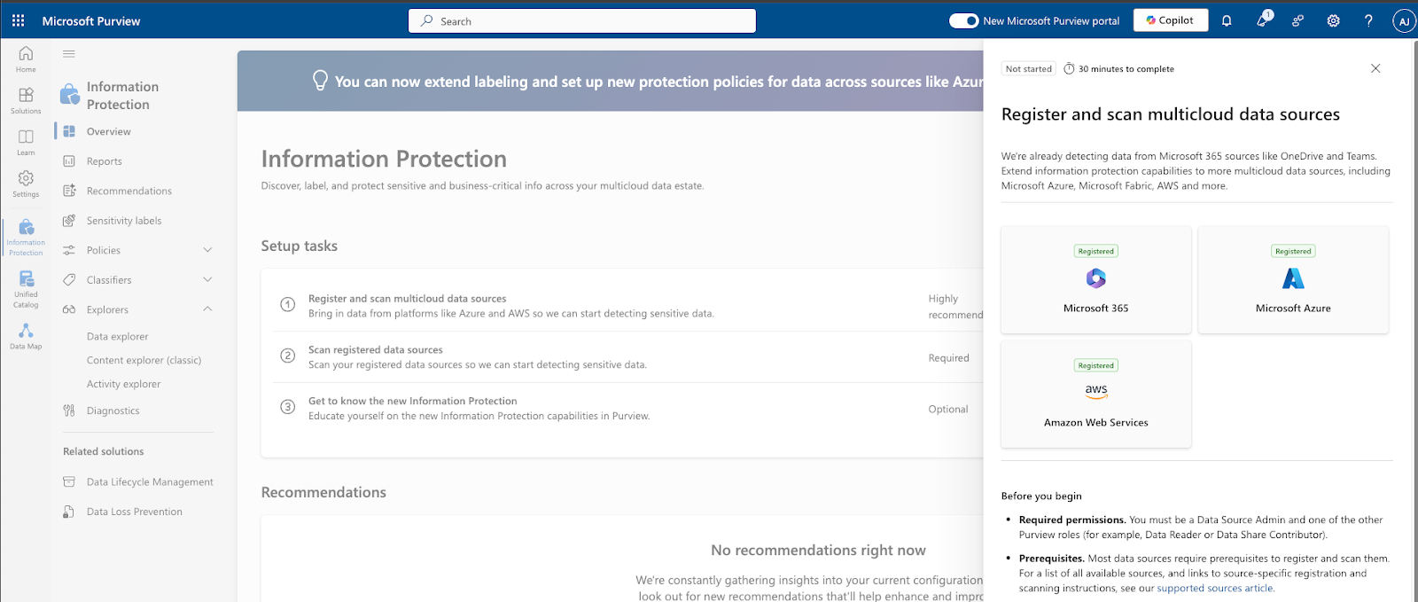Click the Not started status badge
1418x602 pixels.
coord(1029,68)
